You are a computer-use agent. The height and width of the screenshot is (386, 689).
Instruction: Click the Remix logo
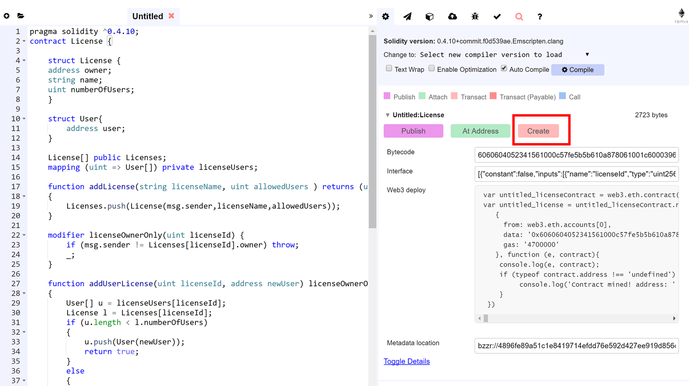681,15
